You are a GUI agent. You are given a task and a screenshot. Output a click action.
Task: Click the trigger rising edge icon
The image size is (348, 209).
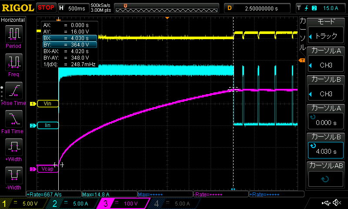point(307,8)
